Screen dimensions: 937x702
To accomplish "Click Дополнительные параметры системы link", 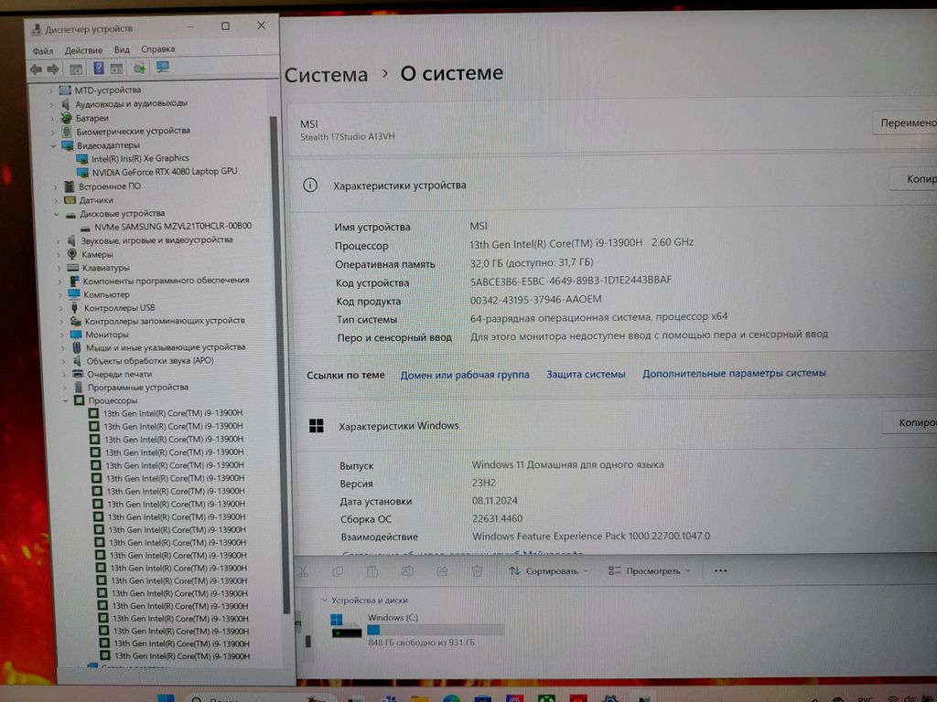I will [x=734, y=373].
